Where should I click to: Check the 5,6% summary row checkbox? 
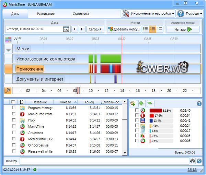pos(137,130)
